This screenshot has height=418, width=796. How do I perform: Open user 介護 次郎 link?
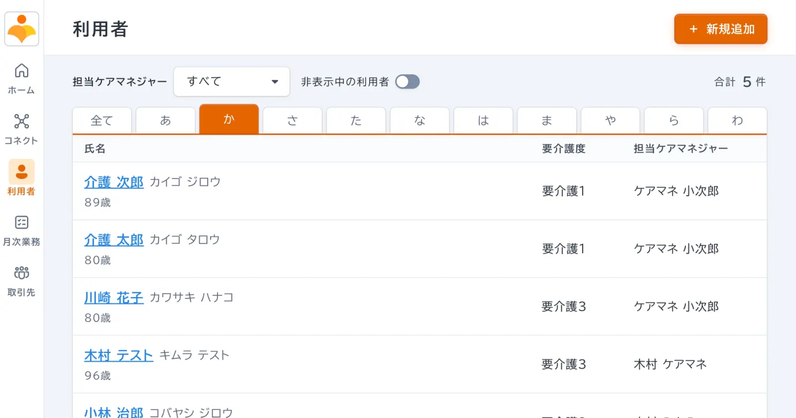pos(114,182)
